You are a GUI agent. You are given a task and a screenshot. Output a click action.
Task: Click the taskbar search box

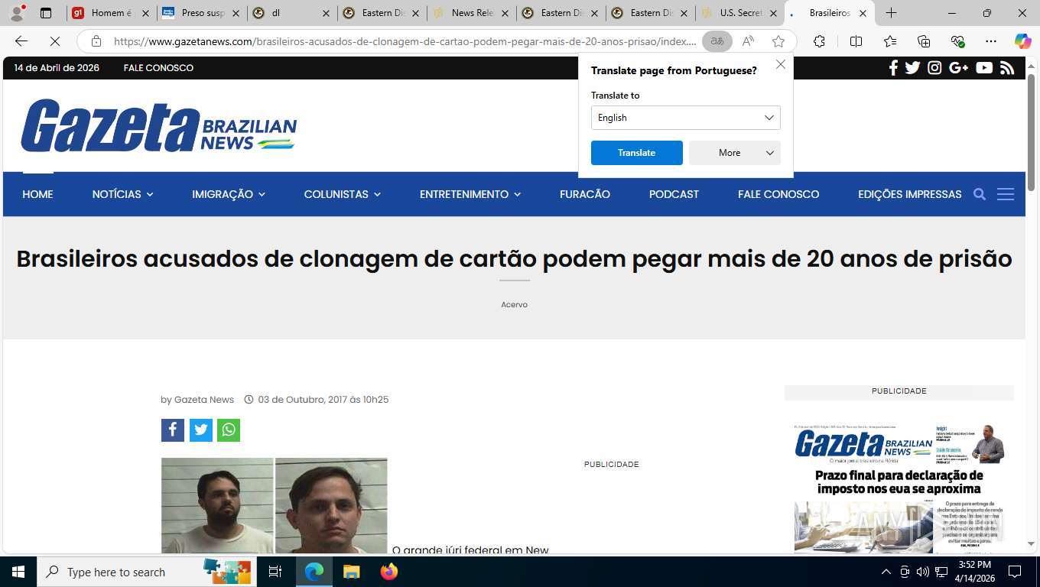pyautogui.click(x=145, y=572)
